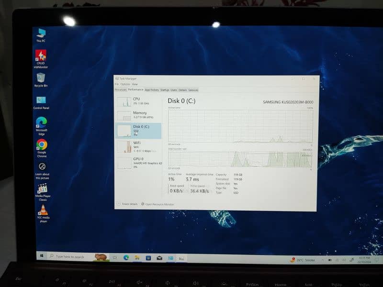Open the View menu in Task Manager

135,84
